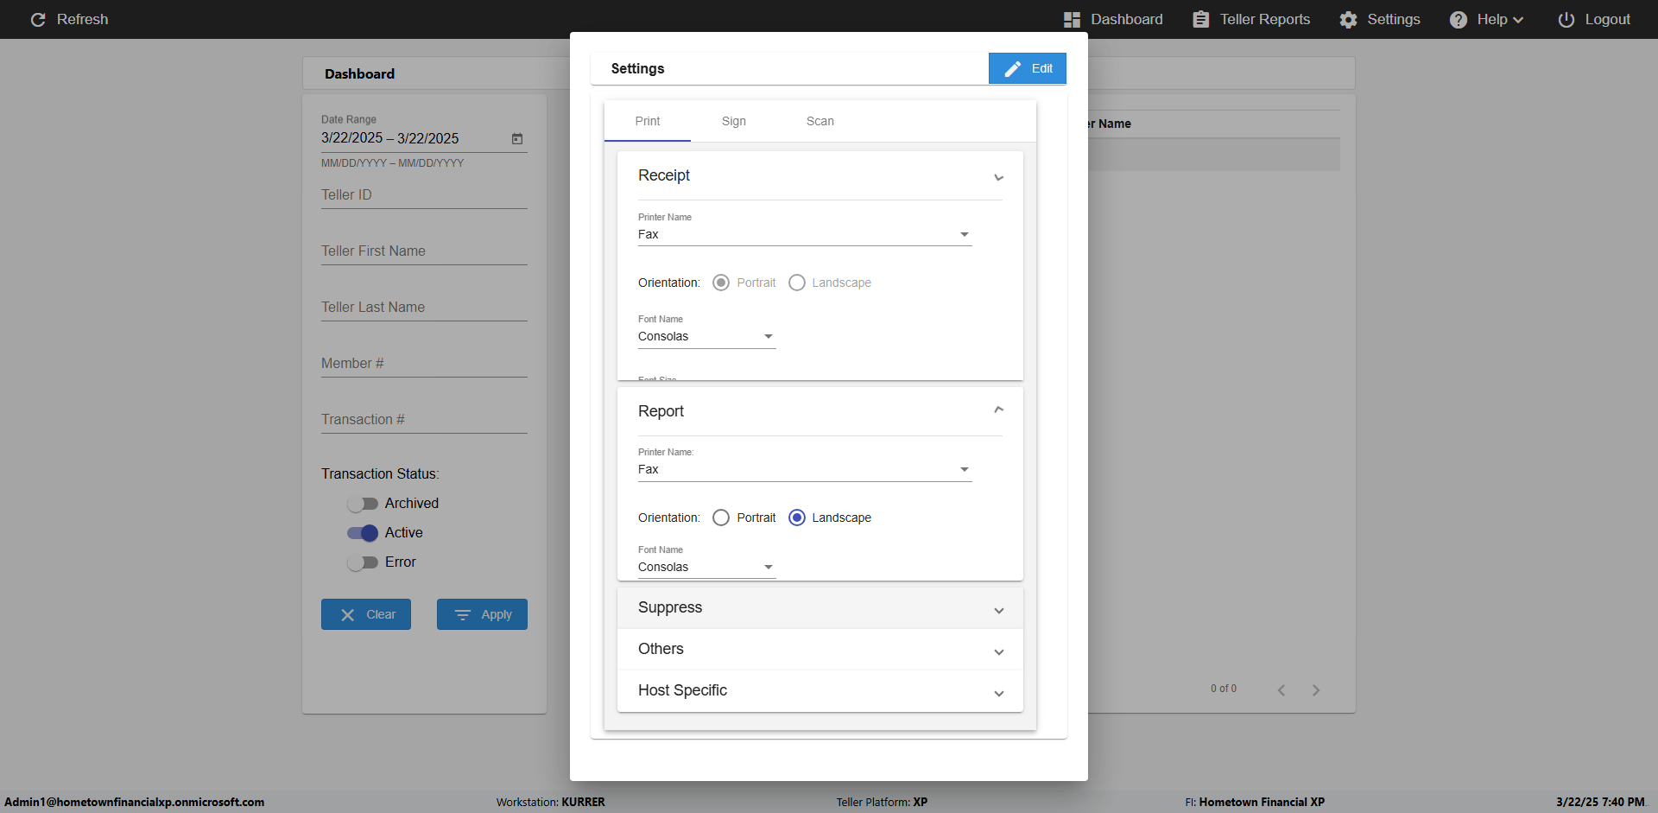Open the Dashboard grid icon
Viewport: 1658px width, 813px height.
(1072, 19)
